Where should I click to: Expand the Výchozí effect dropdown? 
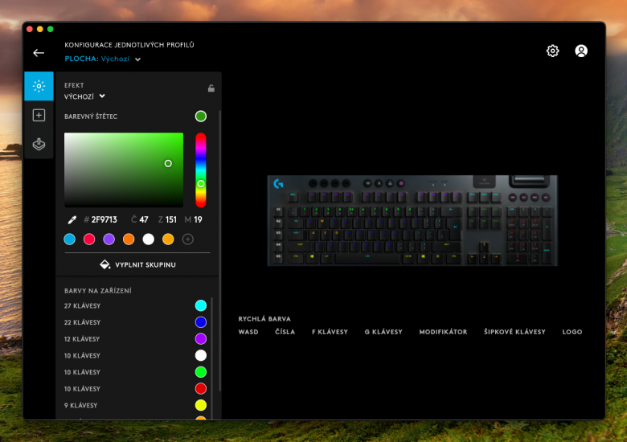pyautogui.click(x=85, y=96)
